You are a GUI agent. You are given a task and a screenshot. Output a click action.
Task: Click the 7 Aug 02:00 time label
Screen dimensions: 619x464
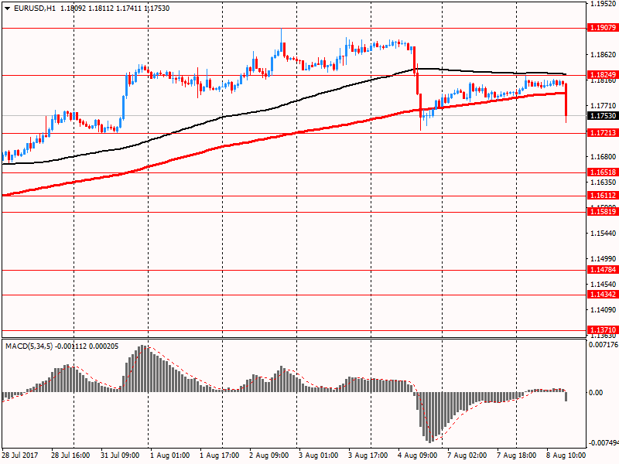click(x=467, y=455)
